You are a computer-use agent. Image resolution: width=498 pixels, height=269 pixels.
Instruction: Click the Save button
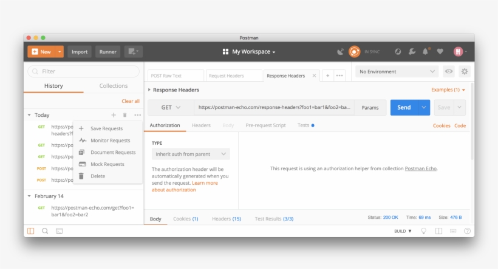[x=444, y=107]
